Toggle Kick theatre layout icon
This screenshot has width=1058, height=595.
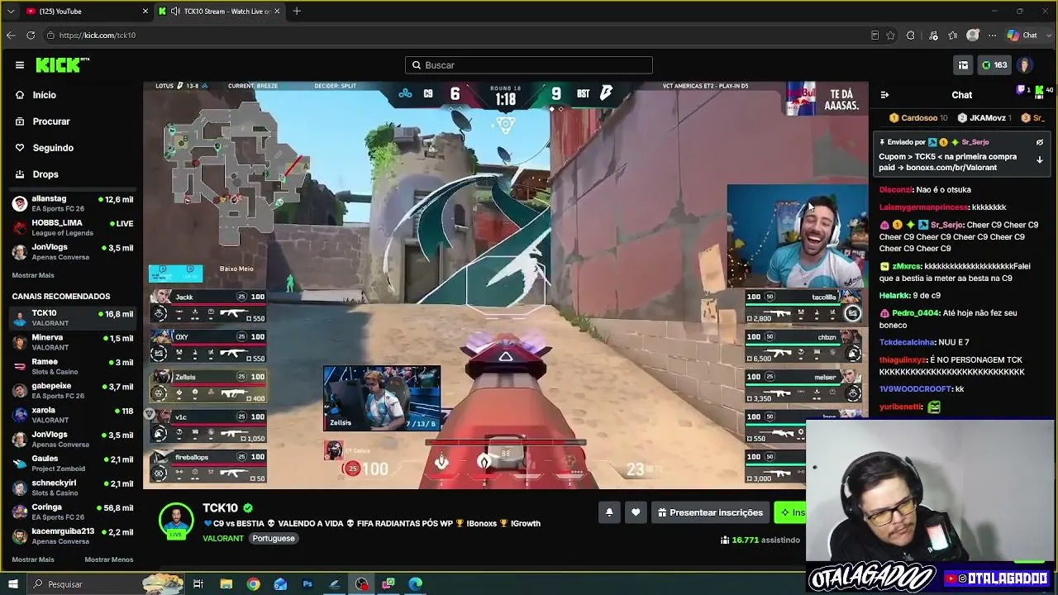pos(963,65)
